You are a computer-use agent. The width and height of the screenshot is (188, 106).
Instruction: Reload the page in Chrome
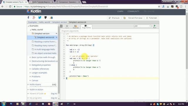click(10, 6)
